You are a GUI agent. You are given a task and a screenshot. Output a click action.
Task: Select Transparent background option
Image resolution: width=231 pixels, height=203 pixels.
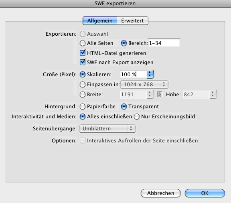click(124, 106)
